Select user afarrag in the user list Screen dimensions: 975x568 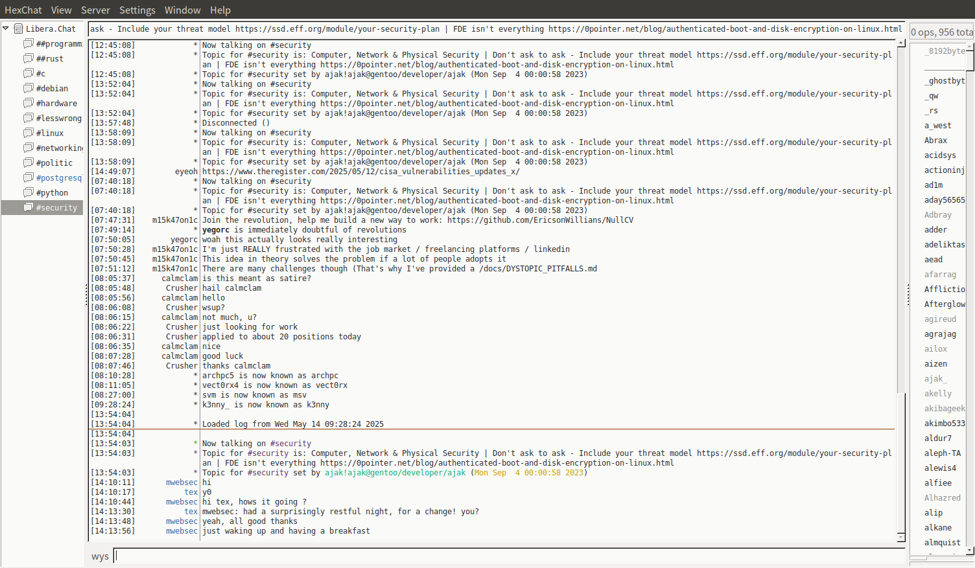click(940, 275)
